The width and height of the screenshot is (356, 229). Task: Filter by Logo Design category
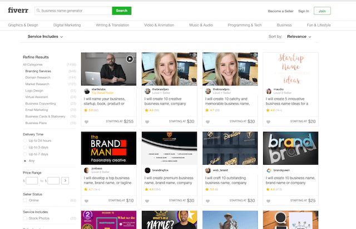pyautogui.click(x=34, y=90)
